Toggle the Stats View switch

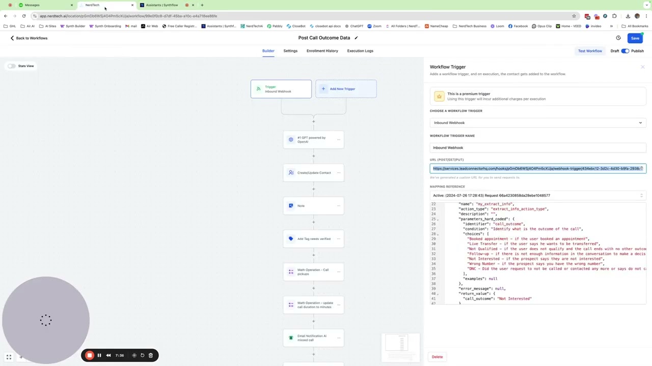point(12,66)
